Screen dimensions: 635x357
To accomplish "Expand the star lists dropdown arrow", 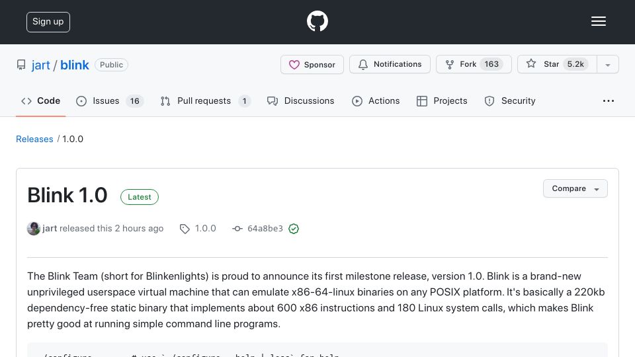I will tap(608, 65).
